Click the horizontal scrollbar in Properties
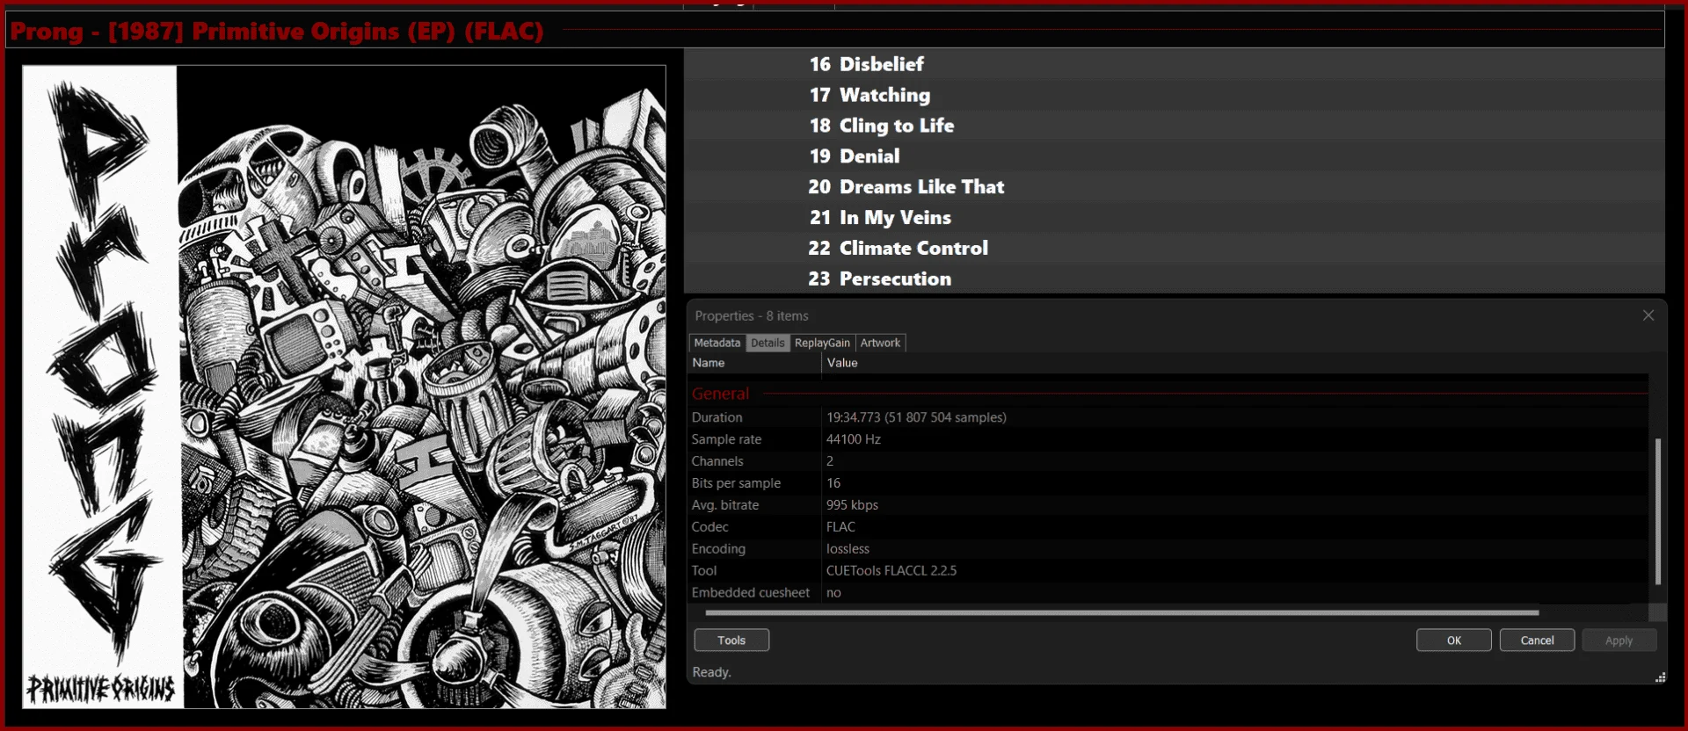The width and height of the screenshot is (1688, 731). pos(1122,612)
